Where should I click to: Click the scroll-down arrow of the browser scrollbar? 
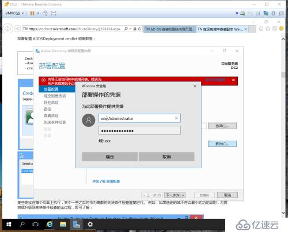(283, 212)
